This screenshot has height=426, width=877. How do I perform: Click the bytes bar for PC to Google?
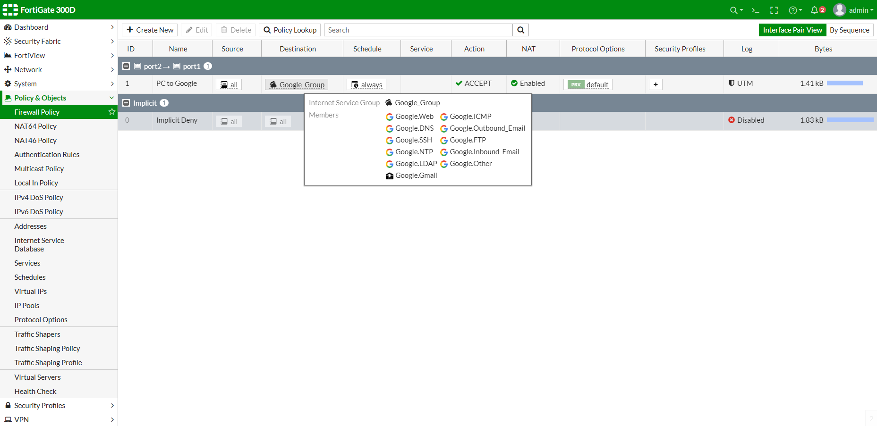click(845, 84)
